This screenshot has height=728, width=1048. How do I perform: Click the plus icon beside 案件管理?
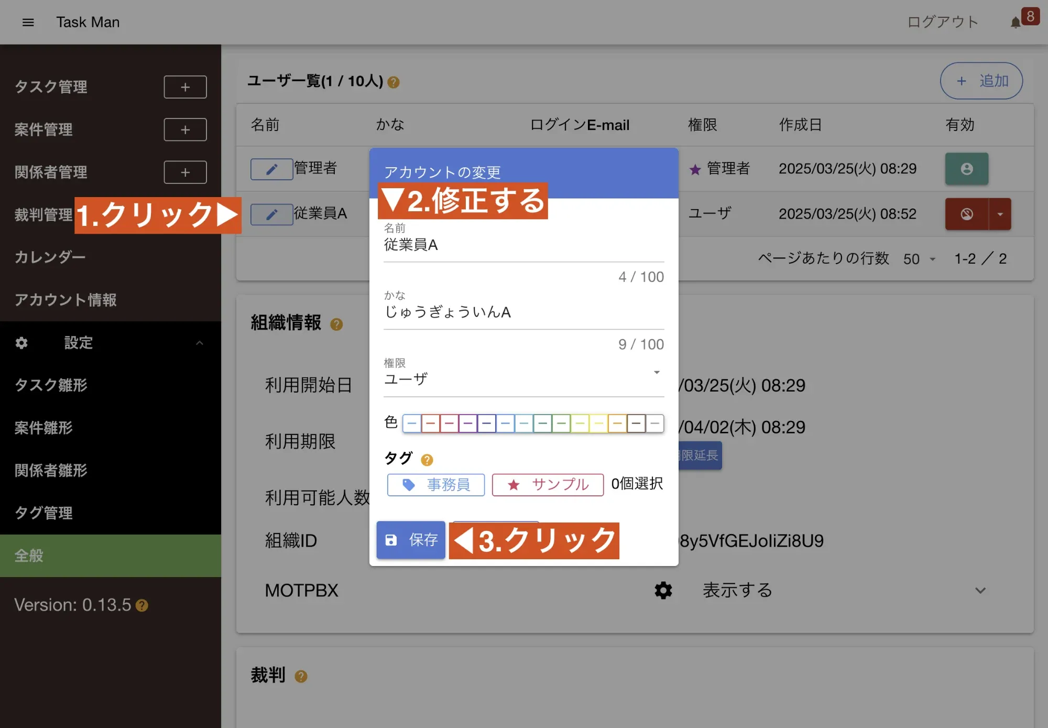(x=185, y=129)
